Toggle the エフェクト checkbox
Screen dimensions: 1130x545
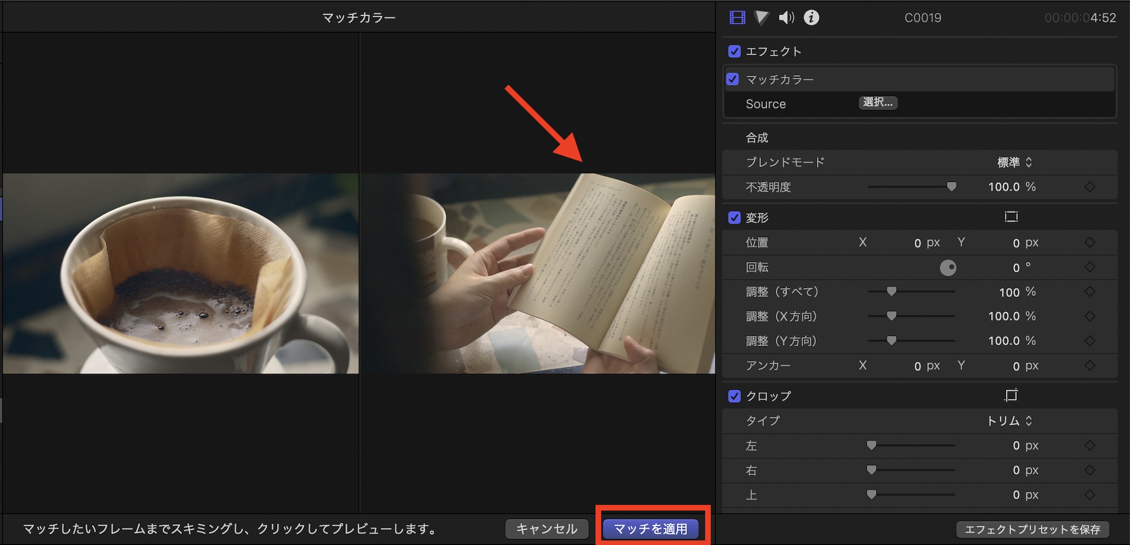(x=734, y=51)
